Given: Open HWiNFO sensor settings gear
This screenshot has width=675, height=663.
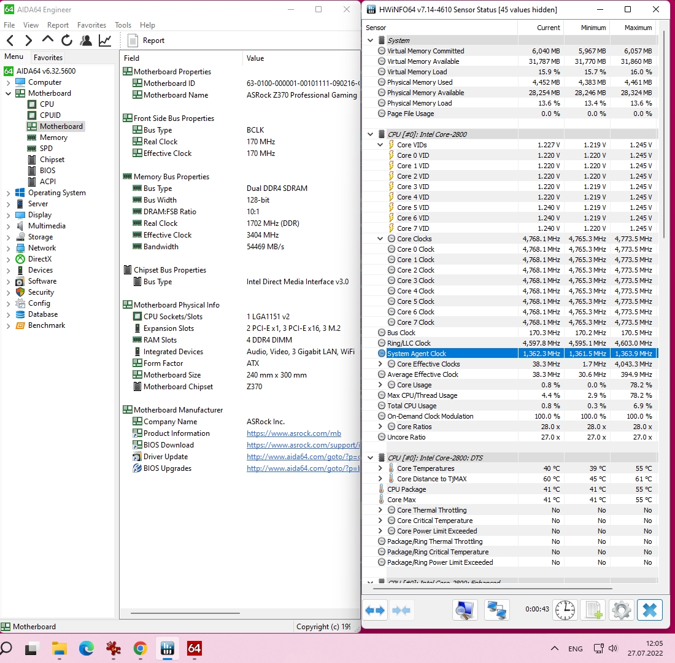Looking at the screenshot, I should [621, 610].
